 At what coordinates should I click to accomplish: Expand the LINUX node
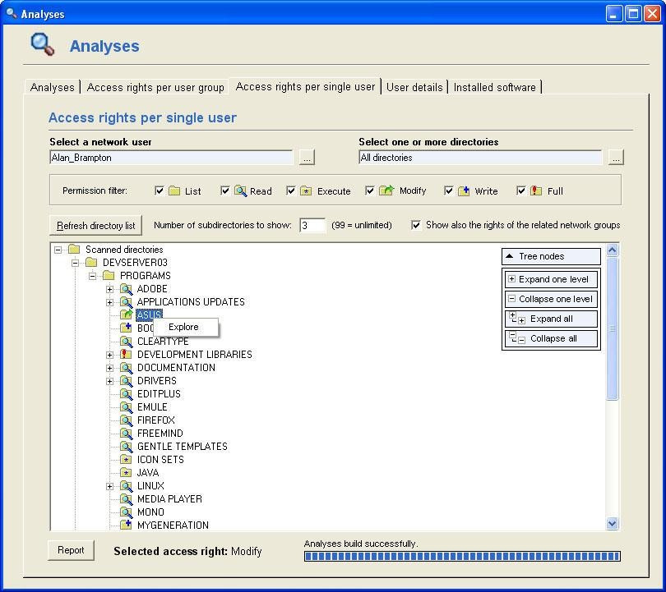[109, 486]
